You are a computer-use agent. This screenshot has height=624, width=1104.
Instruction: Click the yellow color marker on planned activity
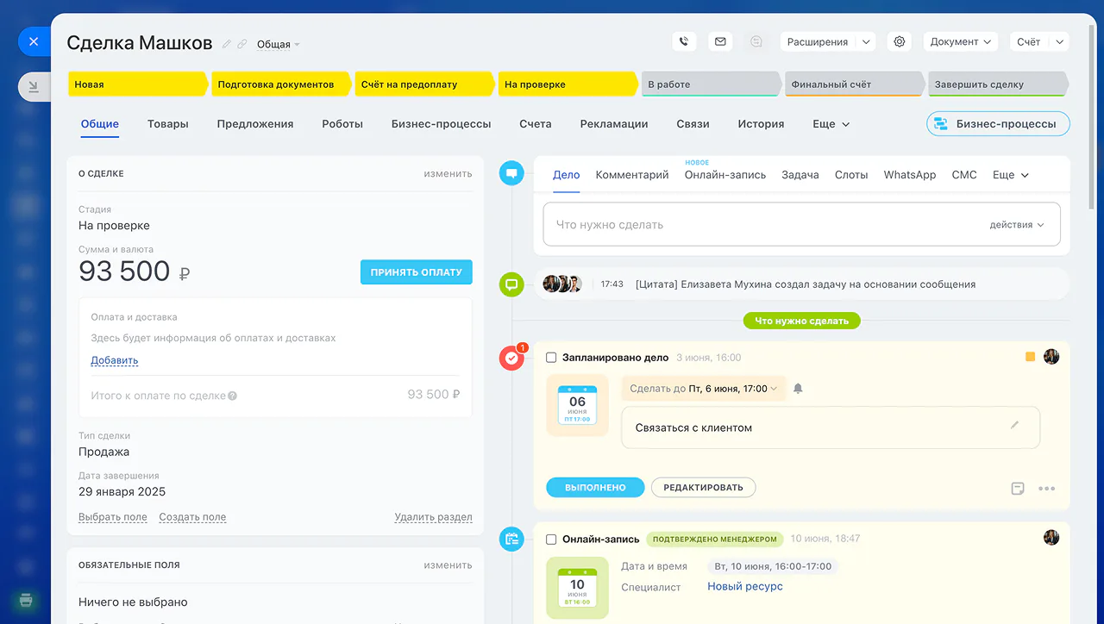click(x=1030, y=357)
